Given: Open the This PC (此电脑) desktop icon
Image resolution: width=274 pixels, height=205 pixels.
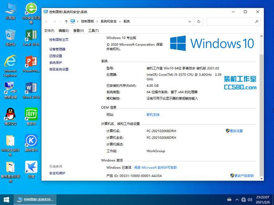Looking at the screenshot, I should click(11, 11).
